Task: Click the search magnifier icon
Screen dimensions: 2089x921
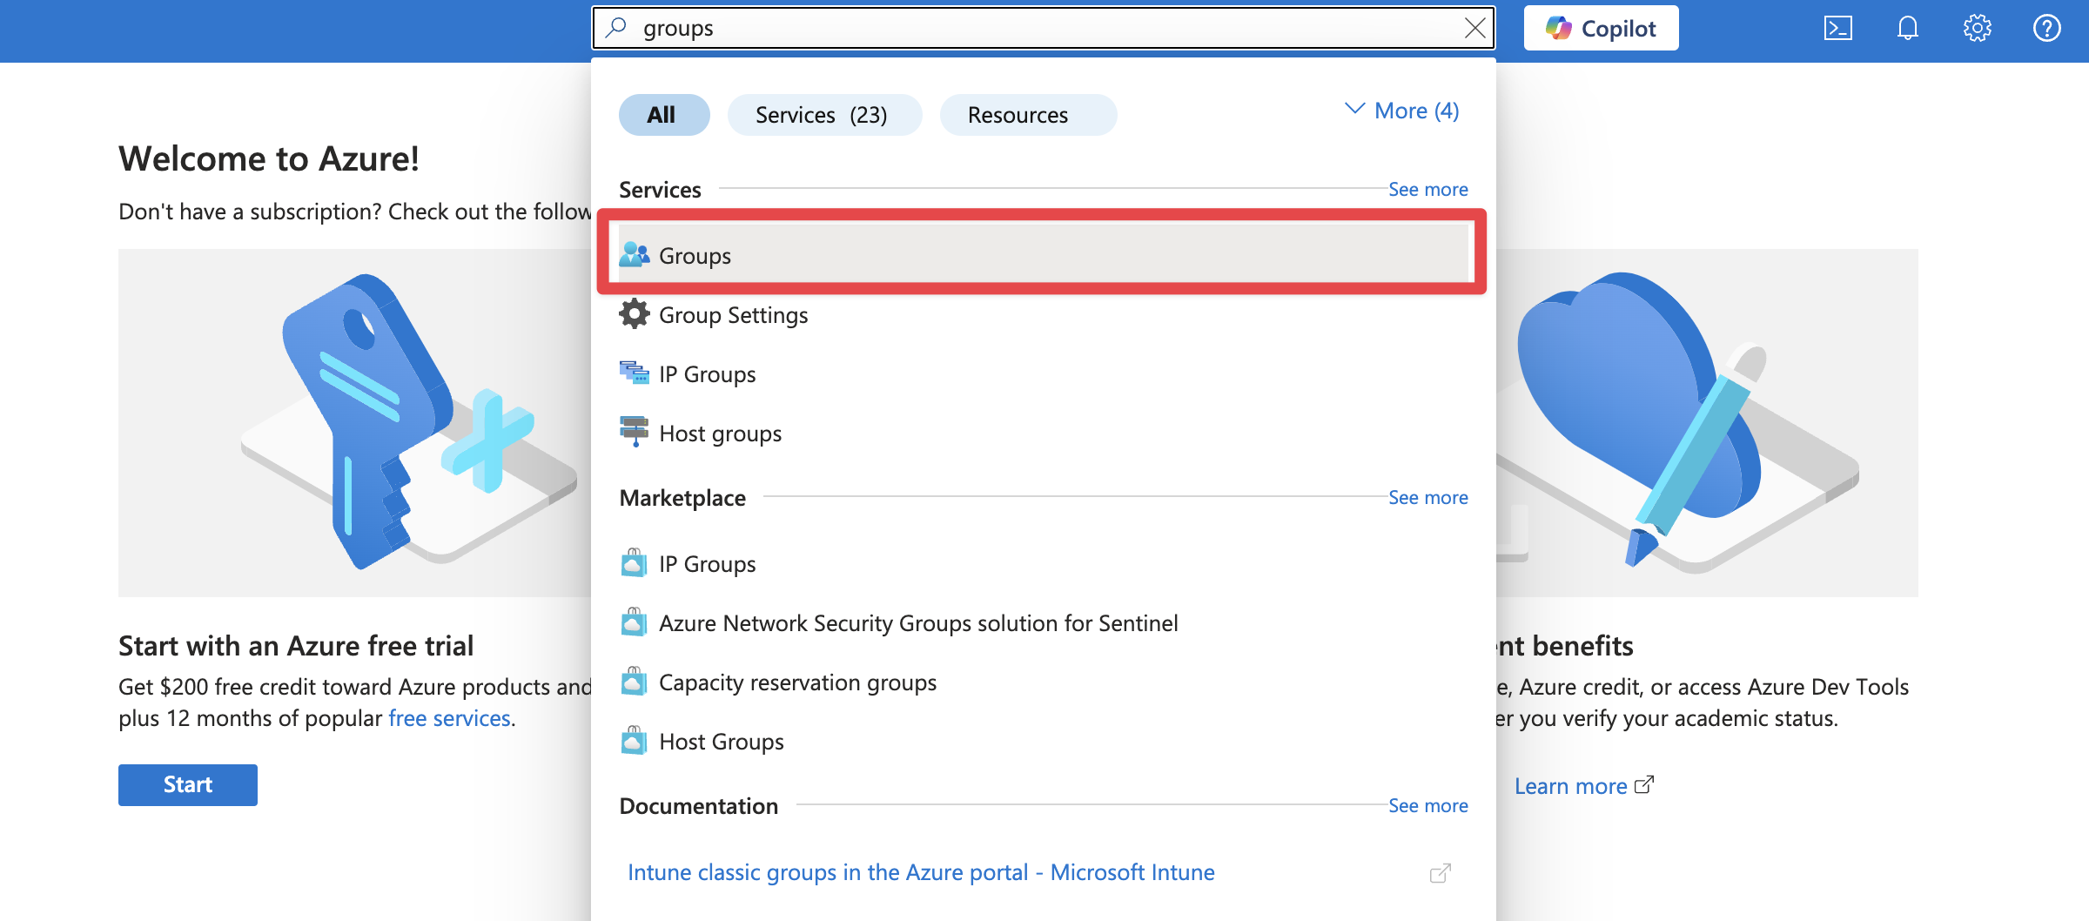Action: pyautogui.click(x=616, y=28)
